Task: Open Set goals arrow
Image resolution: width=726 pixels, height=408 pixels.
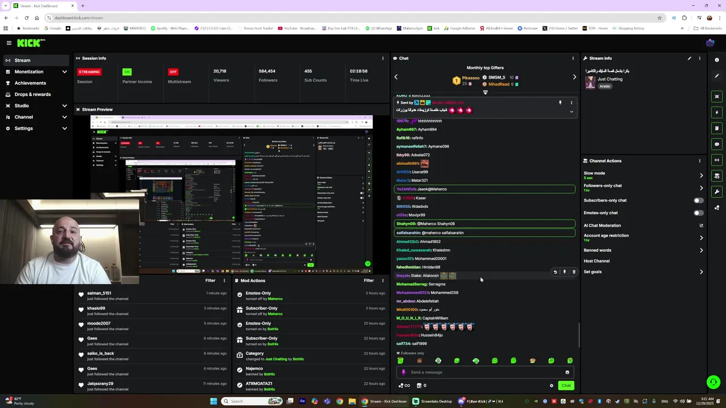Action: (x=701, y=272)
